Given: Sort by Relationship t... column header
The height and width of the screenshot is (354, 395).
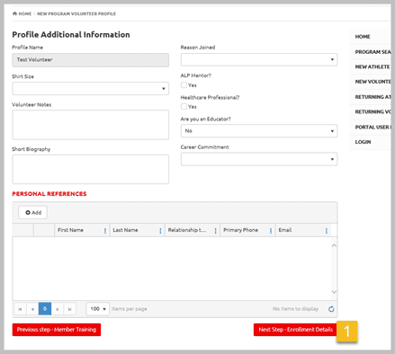Looking at the screenshot, I should point(187,230).
